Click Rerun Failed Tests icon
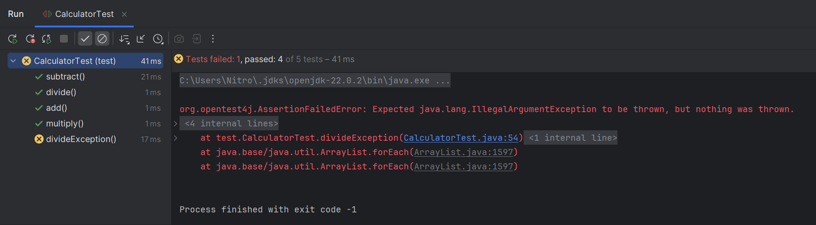The image size is (816, 225). 30,39
